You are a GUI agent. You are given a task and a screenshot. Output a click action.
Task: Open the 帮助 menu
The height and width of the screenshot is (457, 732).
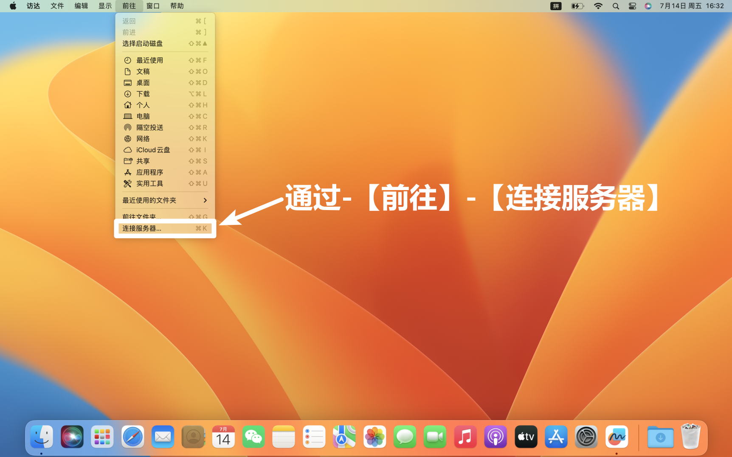pyautogui.click(x=177, y=6)
